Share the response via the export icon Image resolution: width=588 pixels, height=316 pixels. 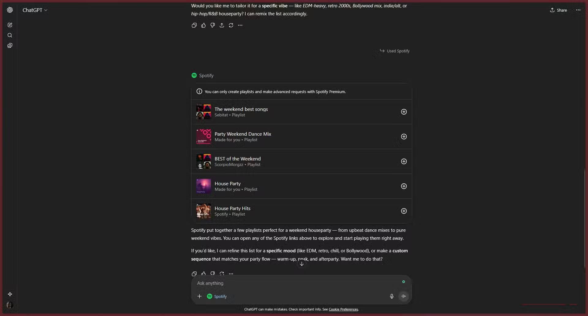(x=222, y=25)
